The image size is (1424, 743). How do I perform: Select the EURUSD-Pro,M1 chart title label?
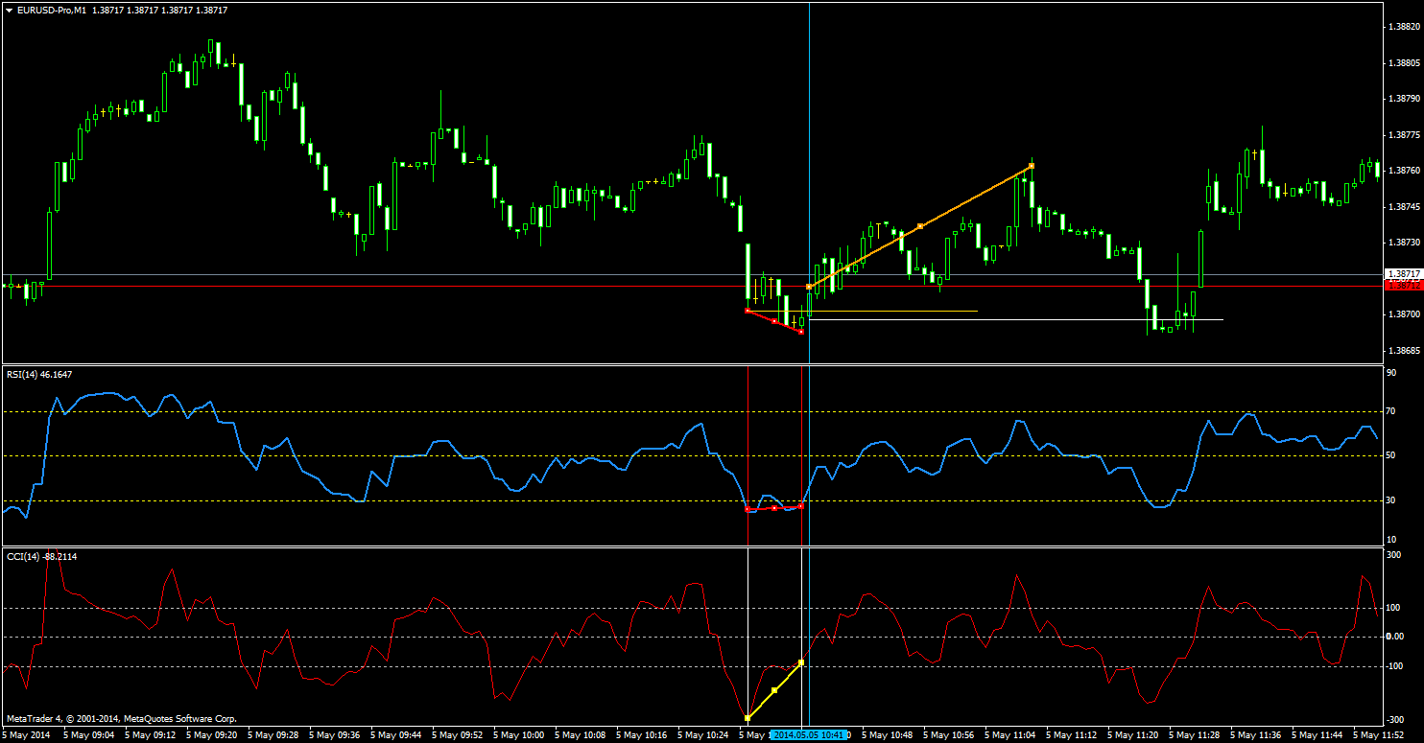pyautogui.click(x=52, y=10)
